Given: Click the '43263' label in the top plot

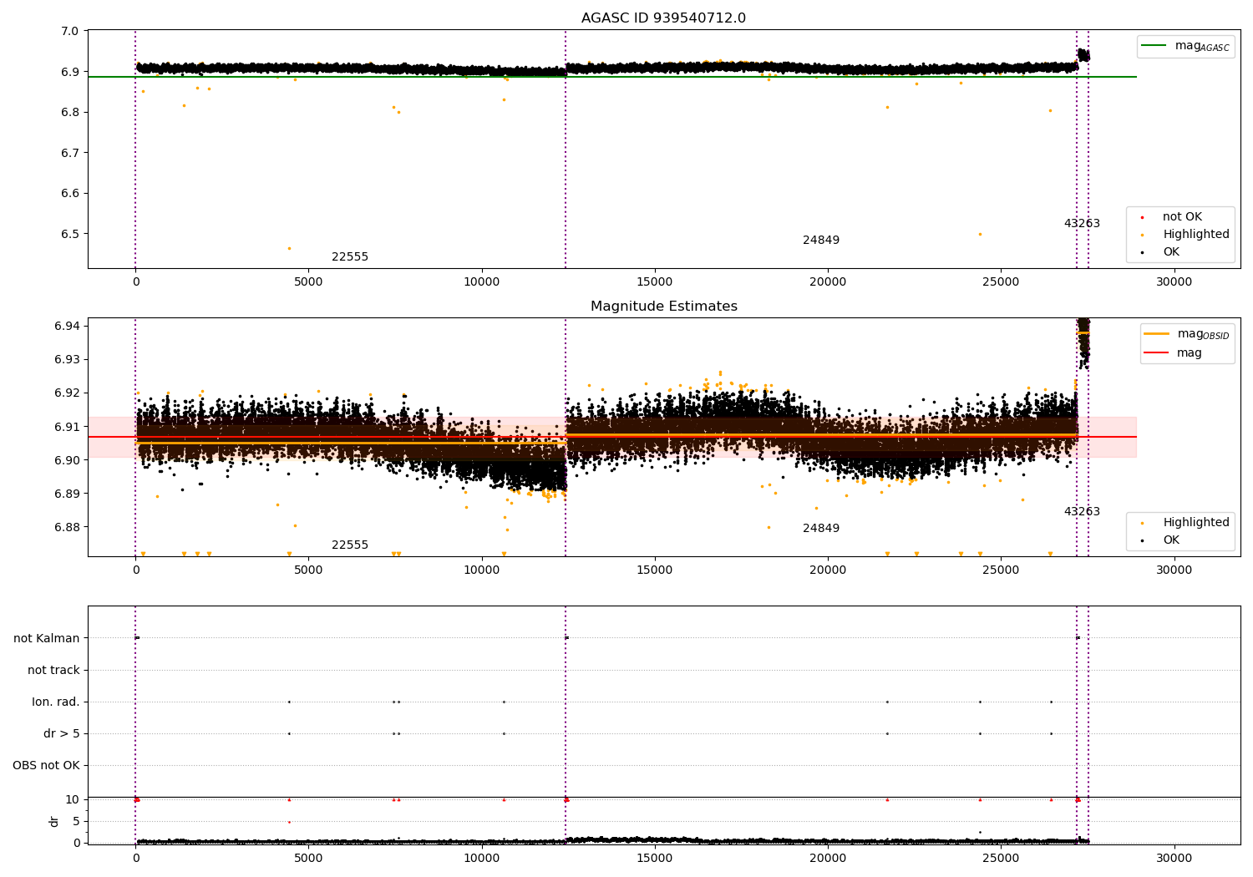Looking at the screenshot, I should [x=1082, y=224].
